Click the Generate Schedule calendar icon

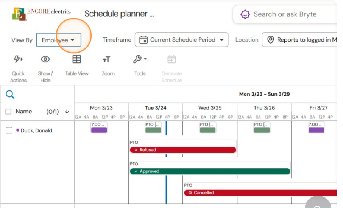point(171,59)
